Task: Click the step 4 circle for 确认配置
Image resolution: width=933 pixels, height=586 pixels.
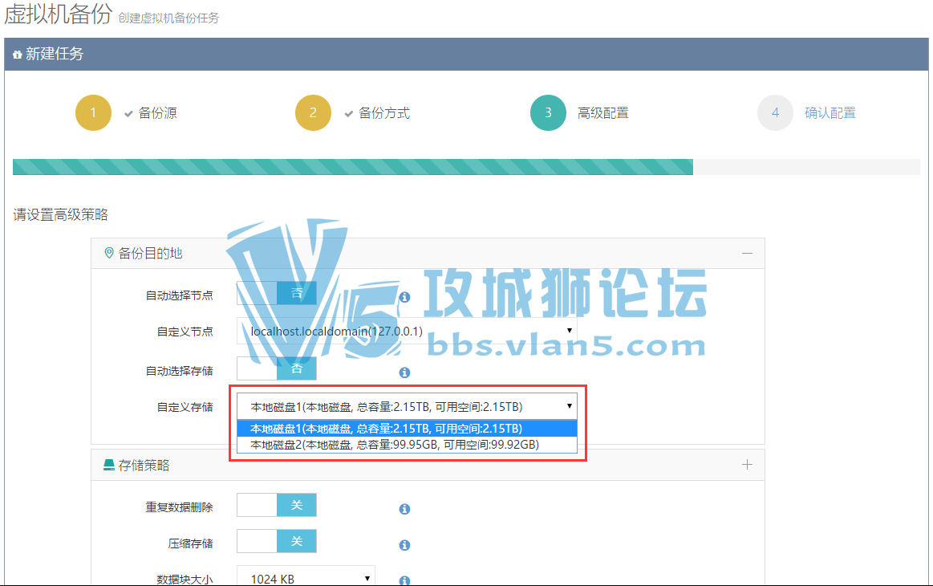Action: pos(775,112)
